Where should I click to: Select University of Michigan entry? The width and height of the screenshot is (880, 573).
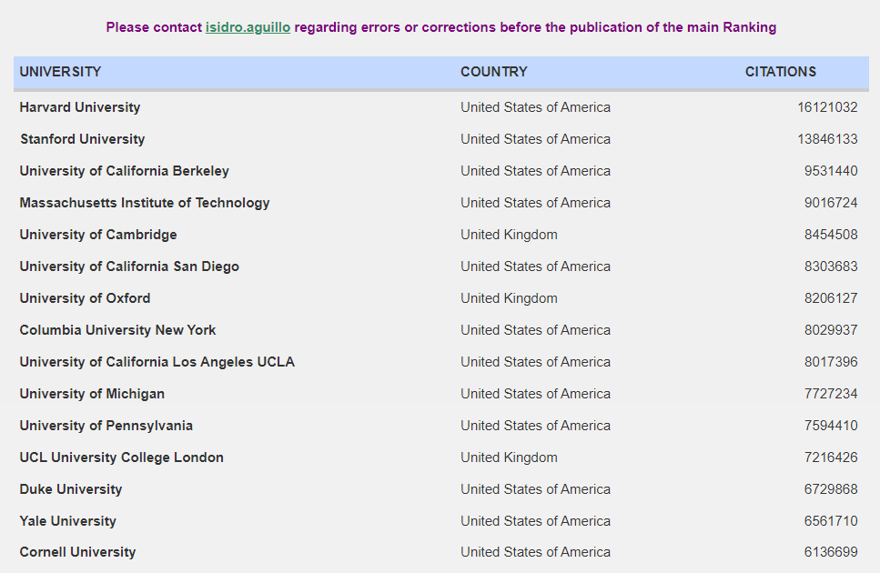(x=92, y=394)
